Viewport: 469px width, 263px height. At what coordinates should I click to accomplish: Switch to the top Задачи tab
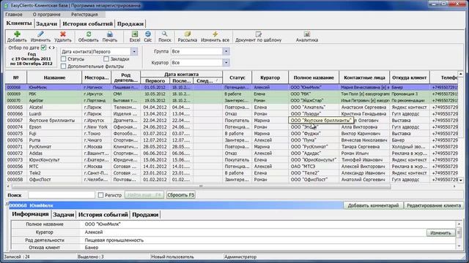tap(47, 24)
